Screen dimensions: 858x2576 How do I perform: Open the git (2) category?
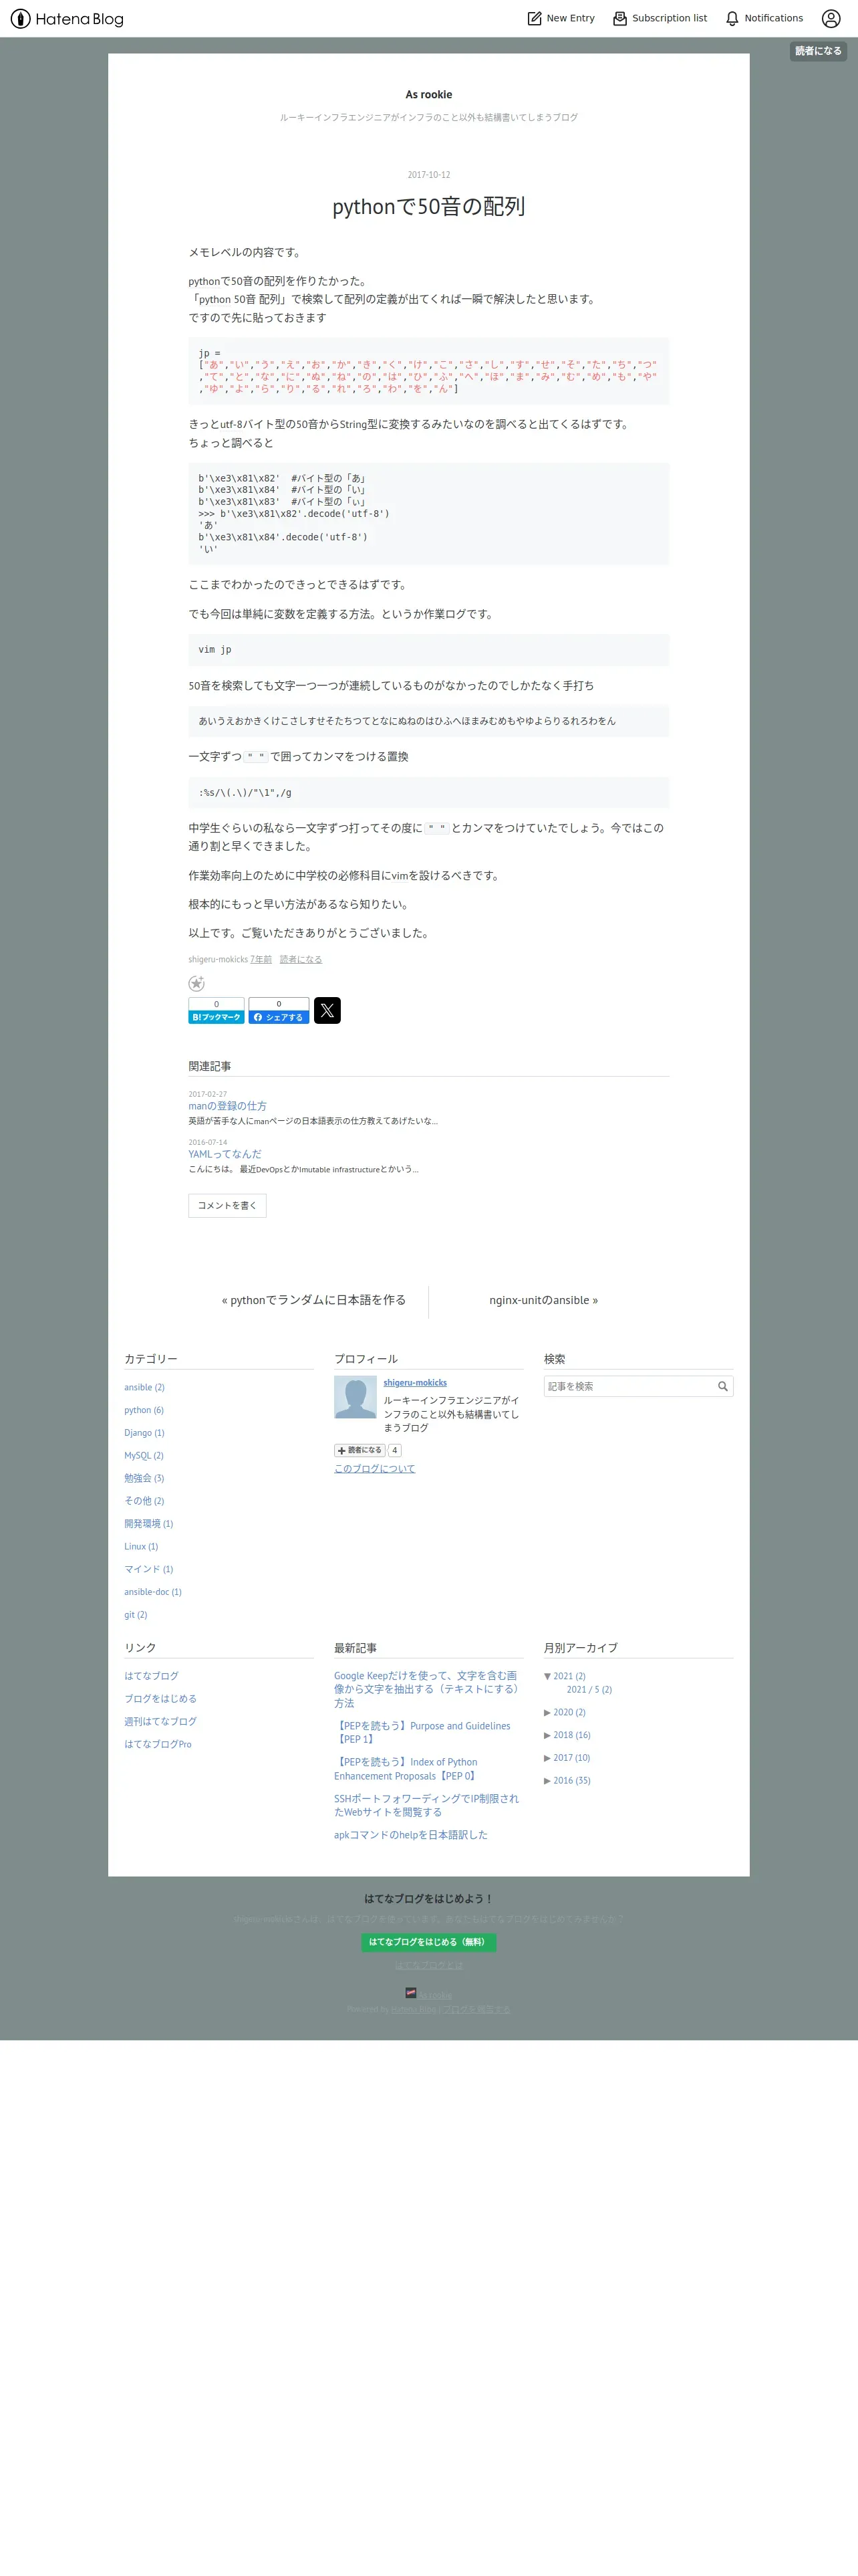coord(136,1615)
